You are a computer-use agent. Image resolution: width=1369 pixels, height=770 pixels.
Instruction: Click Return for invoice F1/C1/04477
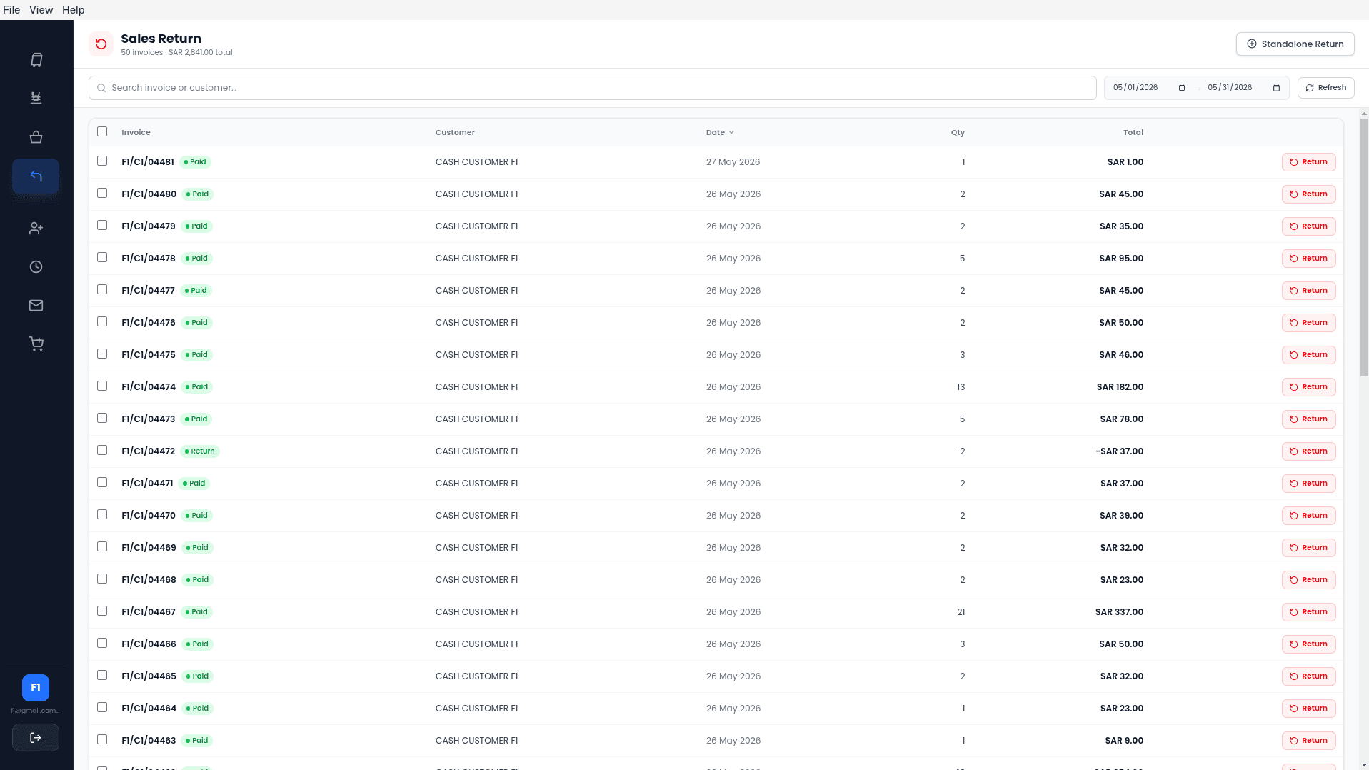click(1308, 291)
